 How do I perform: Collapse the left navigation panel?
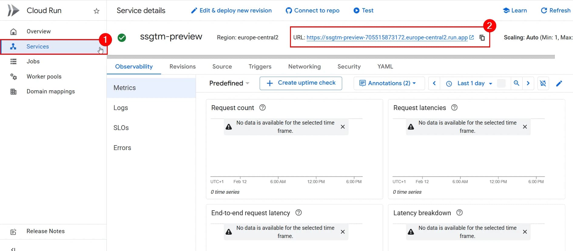13,249
